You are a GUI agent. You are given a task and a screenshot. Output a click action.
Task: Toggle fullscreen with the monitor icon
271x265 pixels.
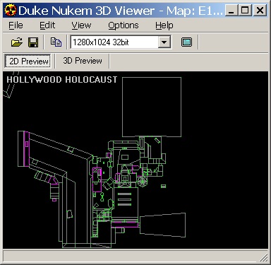pyautogui.click(x=186, y=42)
